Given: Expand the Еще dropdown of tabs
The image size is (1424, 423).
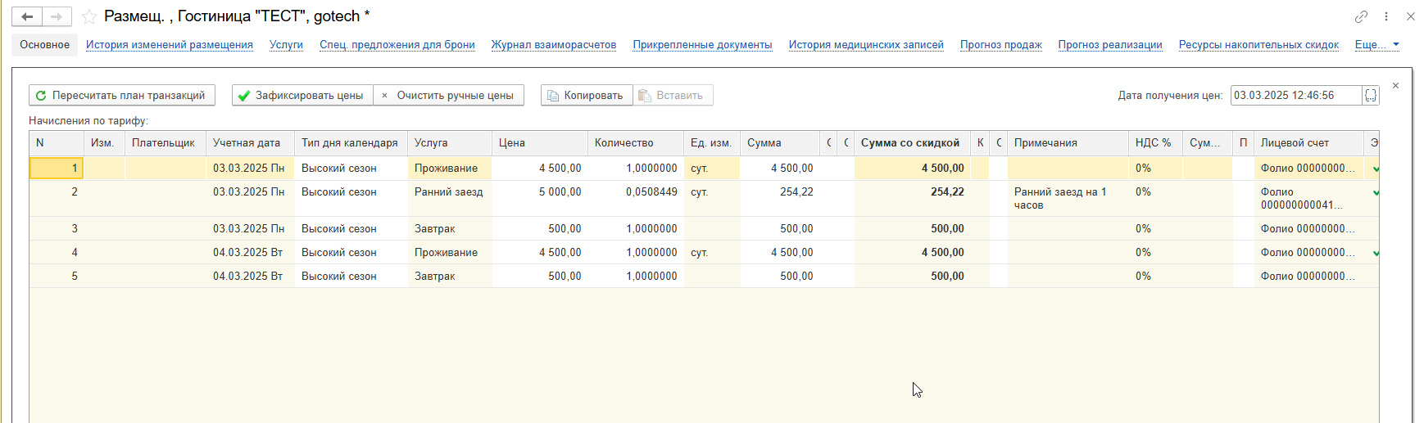Looking at the screenshot, I should point(1377,45).
